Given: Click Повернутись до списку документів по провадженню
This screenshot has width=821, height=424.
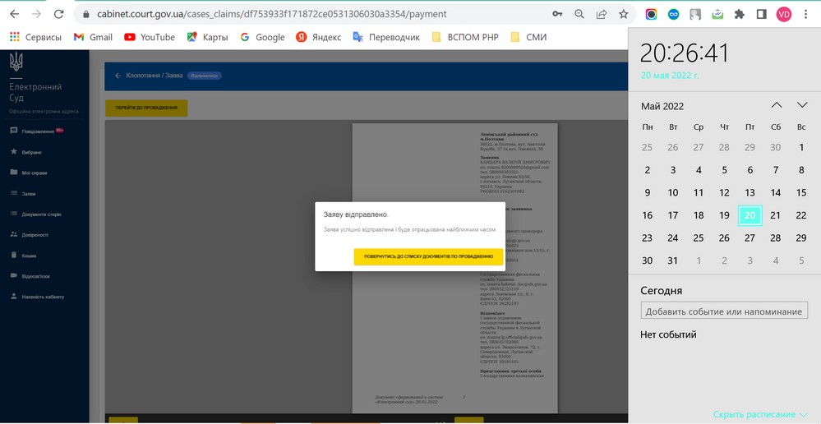Looking at the screenshot, I should (x=428, y=257).
